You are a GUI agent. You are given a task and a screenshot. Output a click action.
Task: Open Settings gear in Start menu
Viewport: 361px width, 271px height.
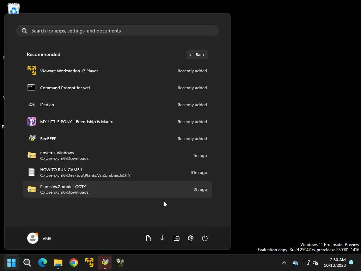tap(191, 238)
